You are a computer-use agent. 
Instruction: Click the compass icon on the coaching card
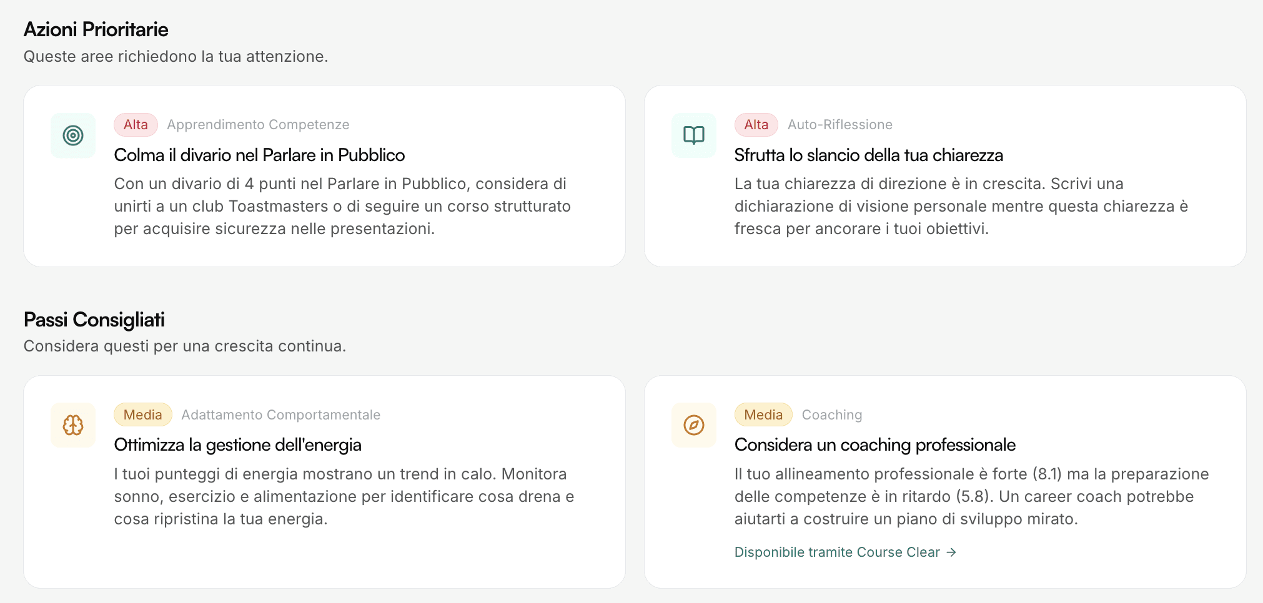[x=693, y=425]
